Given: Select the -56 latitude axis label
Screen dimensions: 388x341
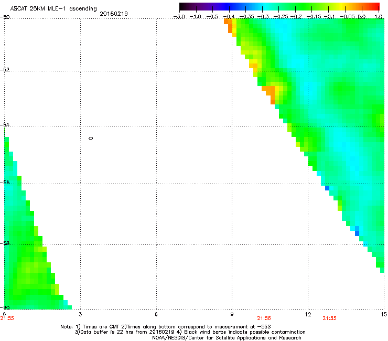Looking at the screenshot, I should 5,182.
